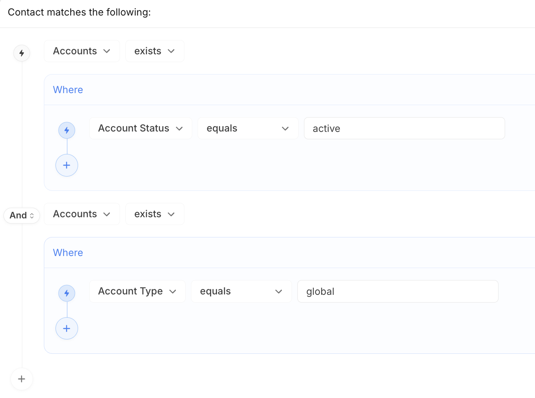Click the blue lightning icon beside Account Type
The height and width of the screenshot is (398, 535).
tap(67, 293)
